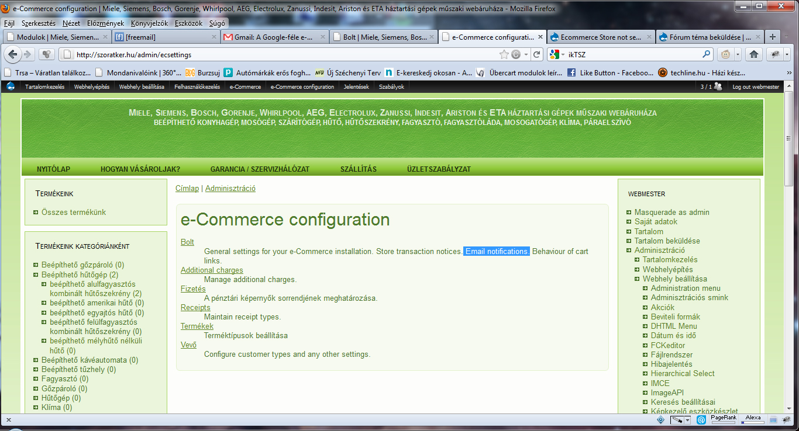799x431 pixels.
Task: Open the Eszközök menu
Action: (x=188, y=23)
